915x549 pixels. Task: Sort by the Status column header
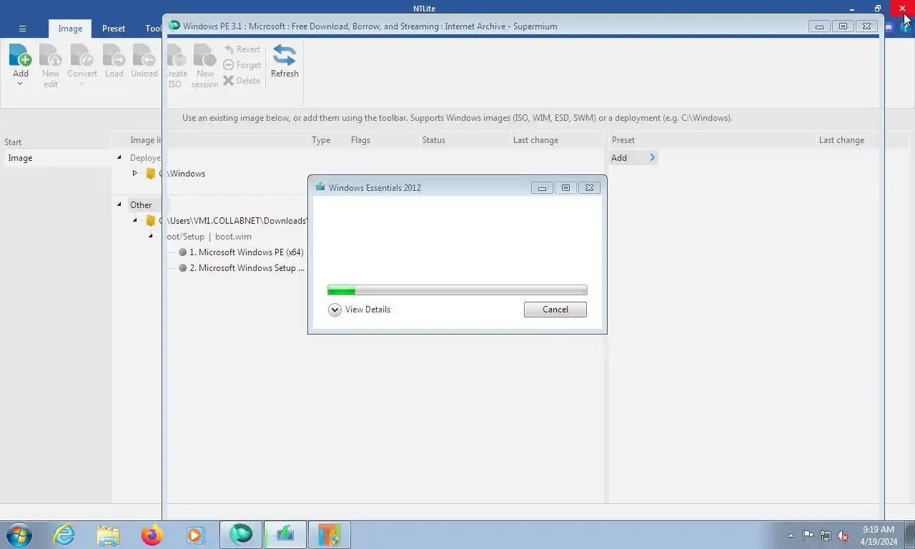pos(433,140)
